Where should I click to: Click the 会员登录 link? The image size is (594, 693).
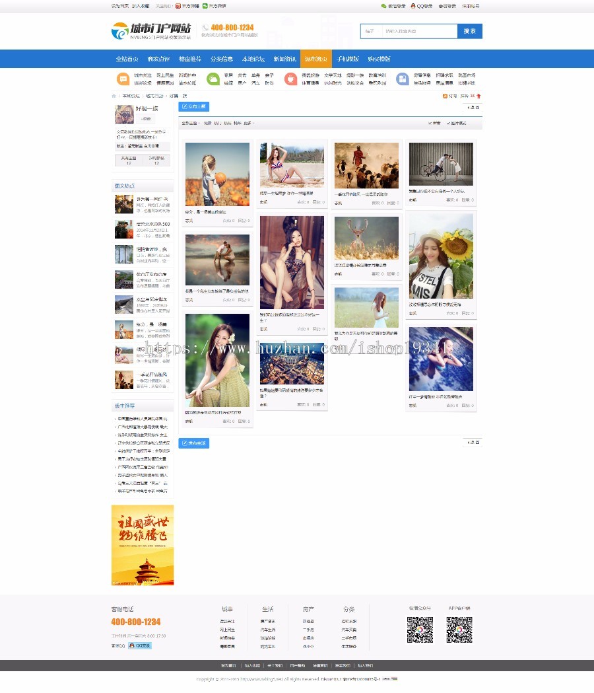pos(447,6)
